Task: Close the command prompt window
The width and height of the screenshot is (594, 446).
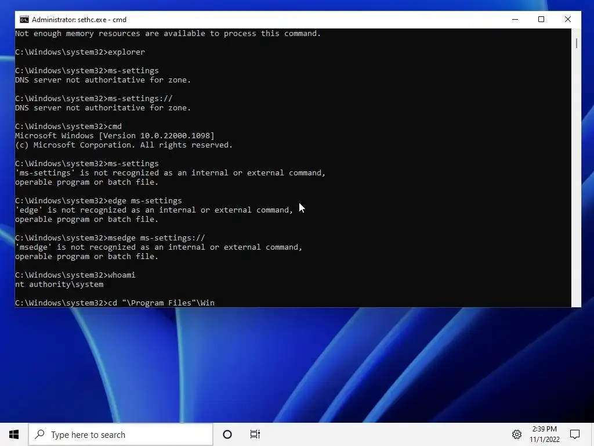Action: [567, 19]
